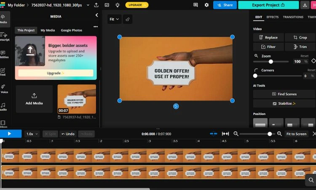316x190 pixels.
Task: Click the captions icon in the top bar
Action: click(107, 5)
